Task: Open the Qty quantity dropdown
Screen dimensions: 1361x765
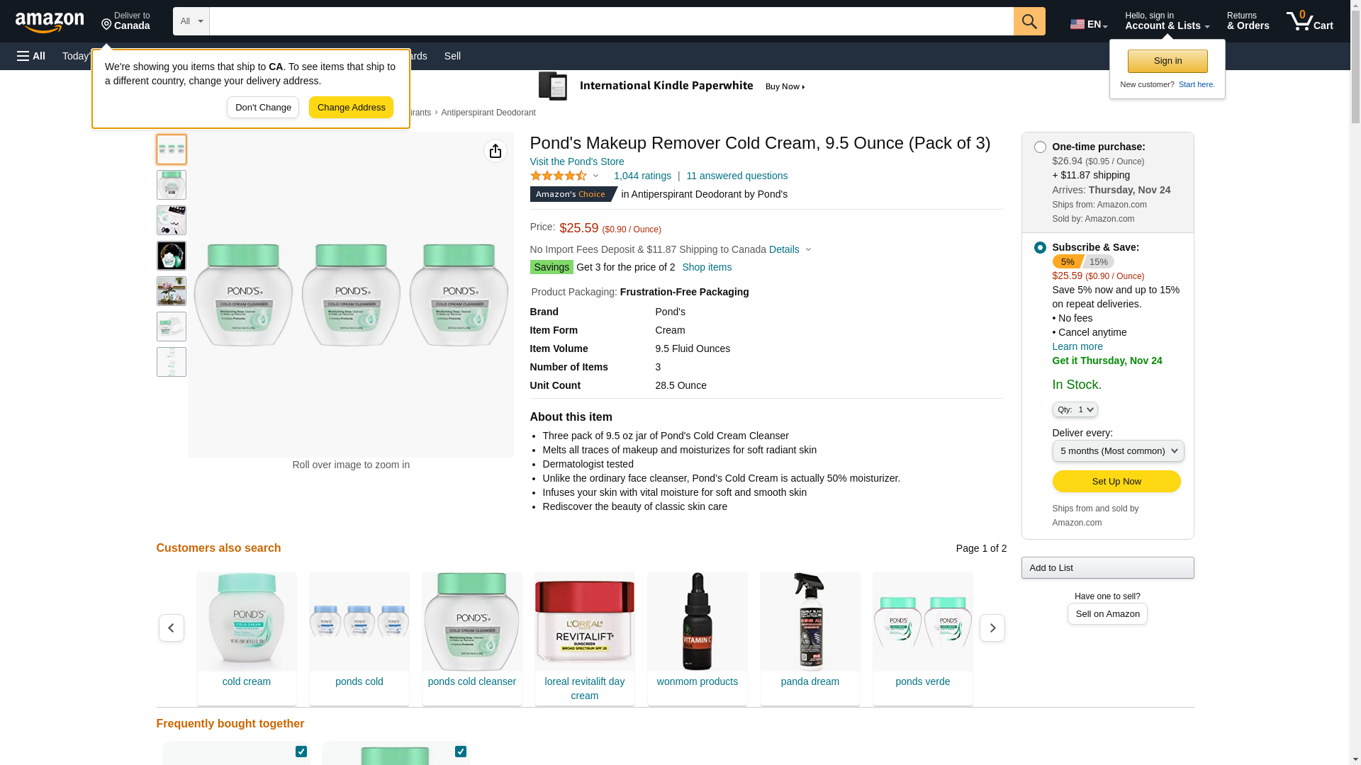Action: tap(1075, 410)
